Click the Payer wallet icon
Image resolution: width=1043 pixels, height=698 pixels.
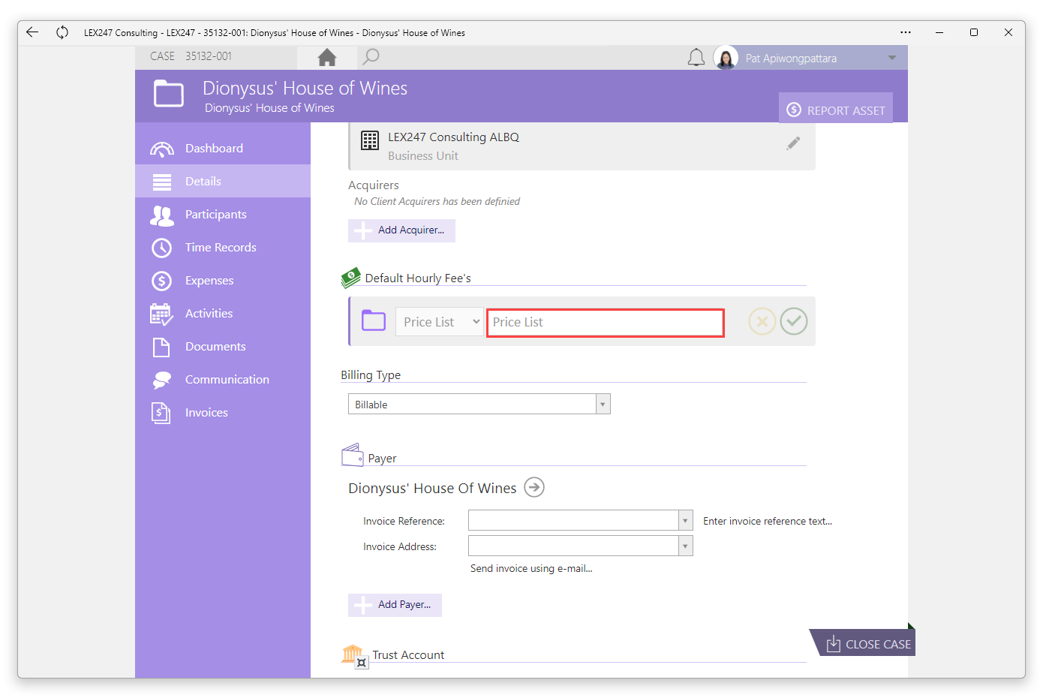[353, 455]
